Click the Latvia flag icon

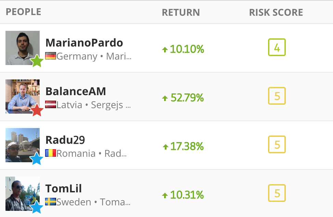pyautogui.click(x=51, y=105)
